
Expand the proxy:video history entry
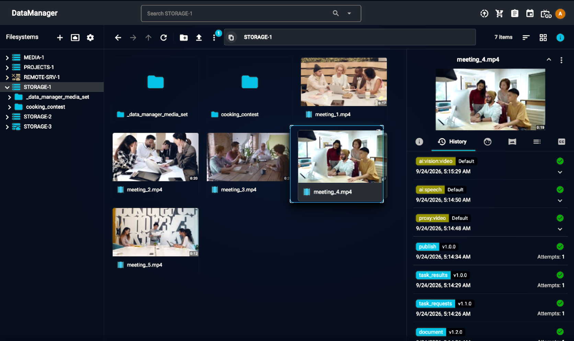pos(560,229)
